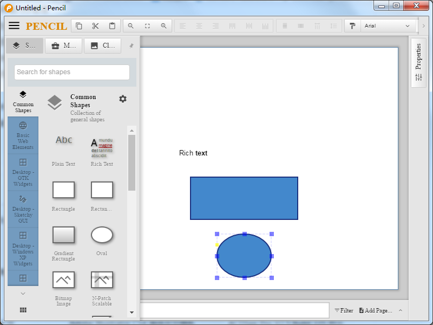Click the Search for shapes field

(x=72, y=72)
